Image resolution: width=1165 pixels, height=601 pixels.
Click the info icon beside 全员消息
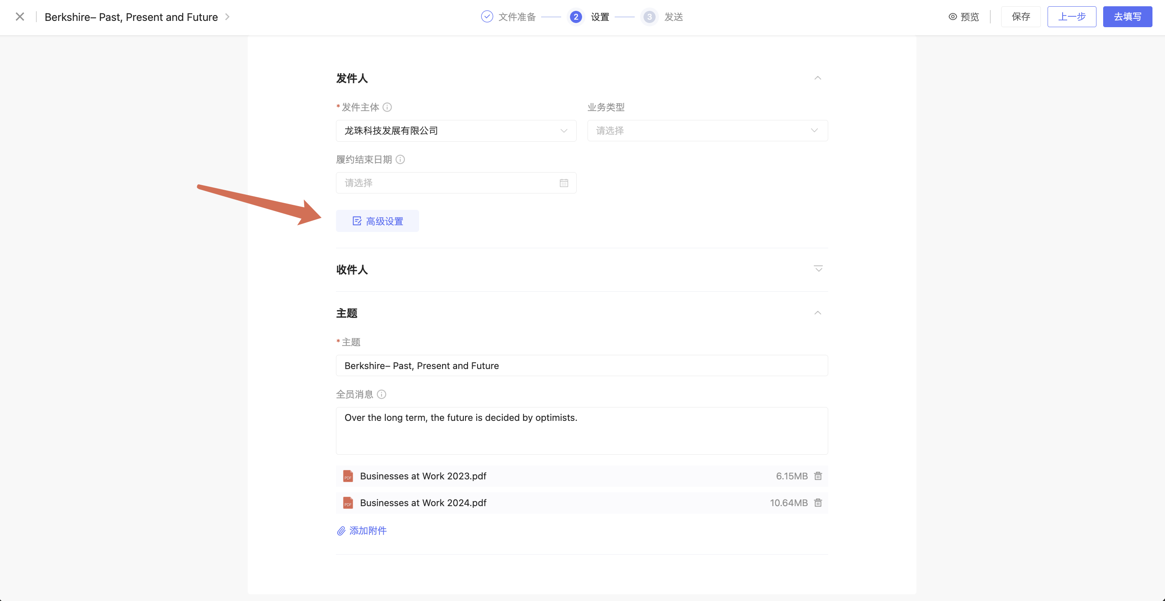click(x=382, y=395)
